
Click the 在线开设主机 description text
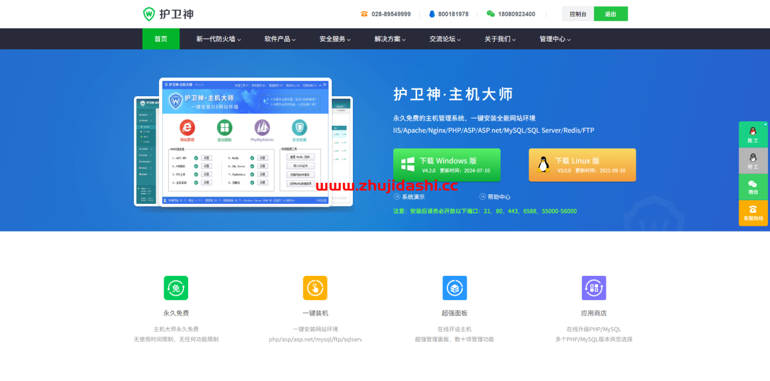point(454,329)
